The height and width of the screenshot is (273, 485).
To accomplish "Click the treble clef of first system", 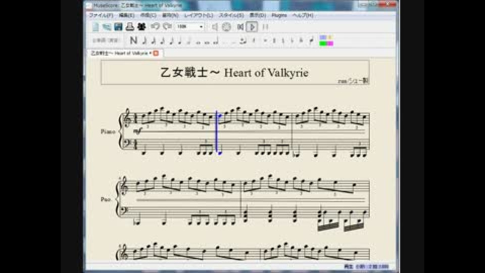I will tap(127, 118).
